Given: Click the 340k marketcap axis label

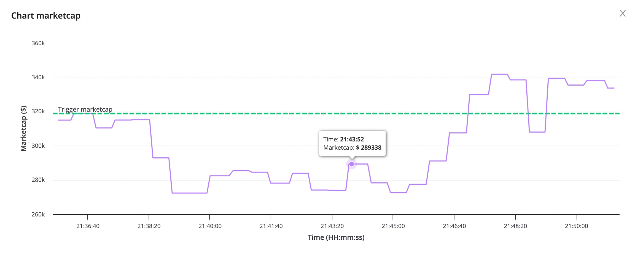Looking at the screenshot, I should click(38, 77).
